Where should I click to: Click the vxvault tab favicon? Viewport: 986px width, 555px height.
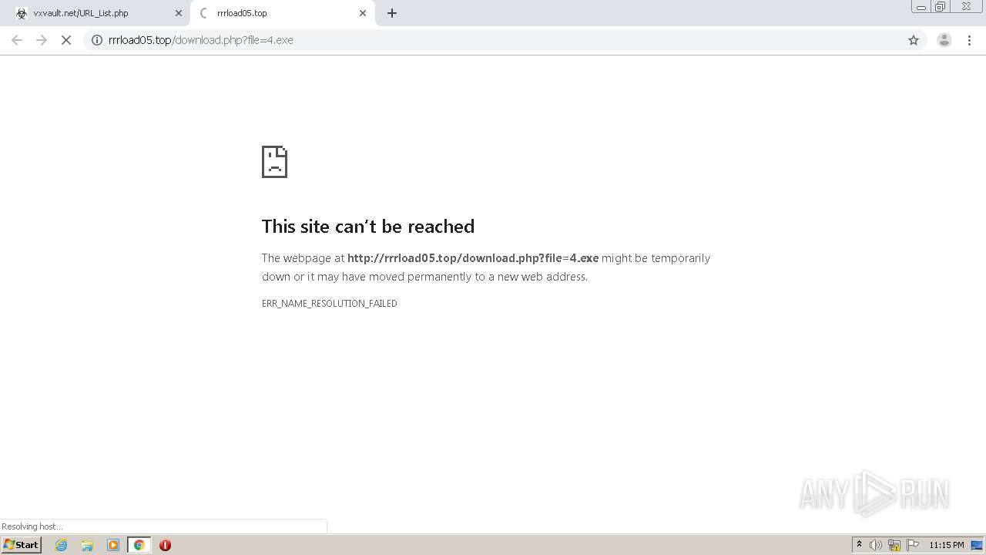(21, 13)
